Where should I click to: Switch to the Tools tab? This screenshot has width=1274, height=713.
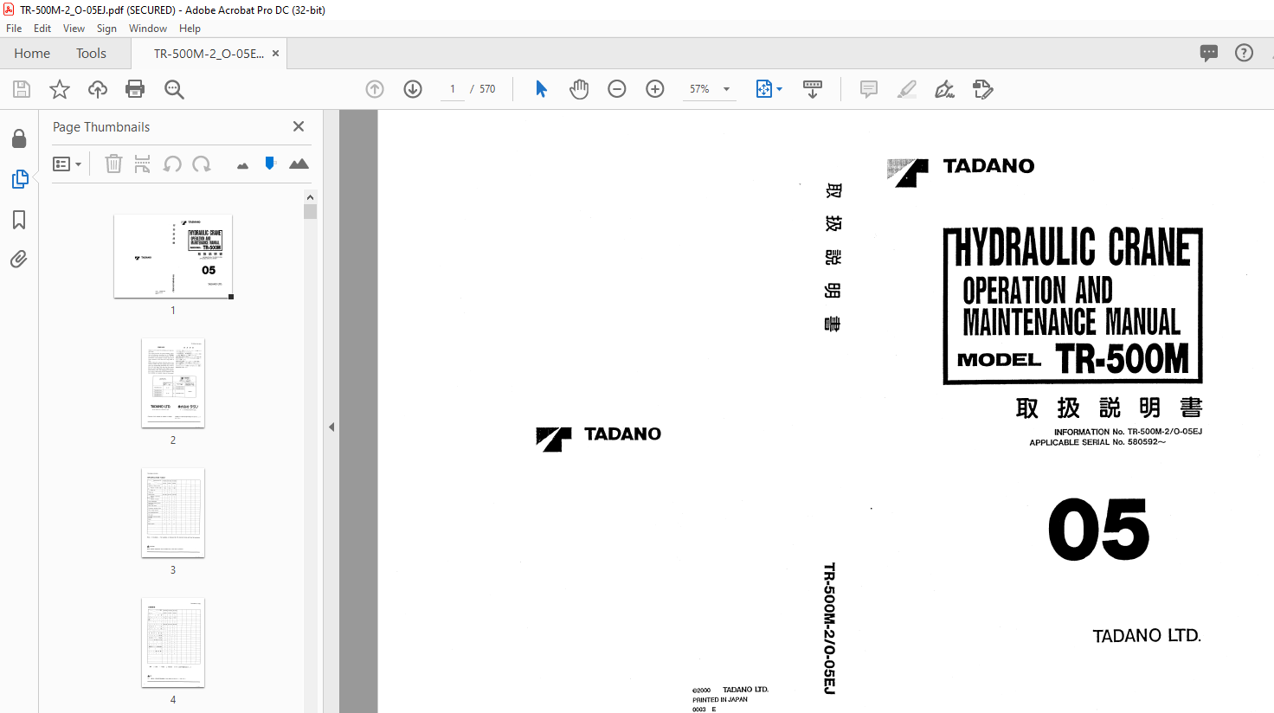tap(91, 53)
